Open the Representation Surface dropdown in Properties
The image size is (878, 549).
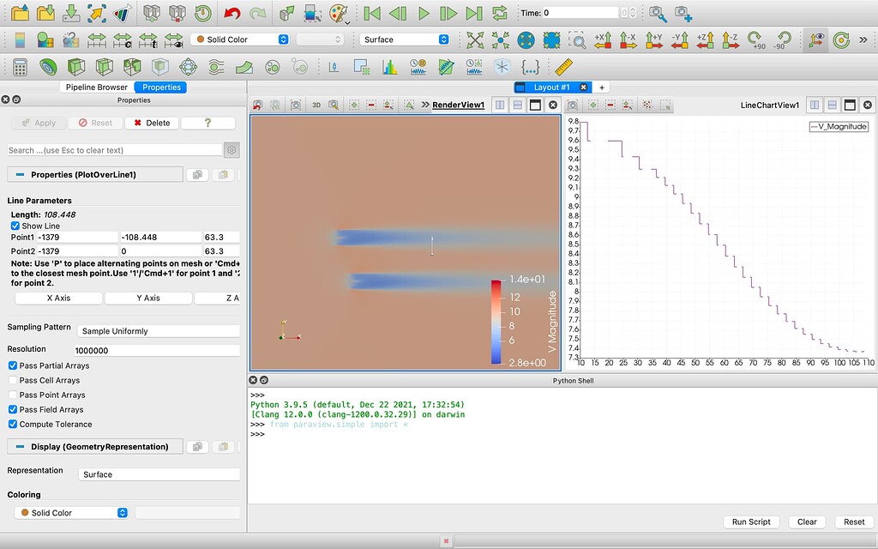[159, 474]
